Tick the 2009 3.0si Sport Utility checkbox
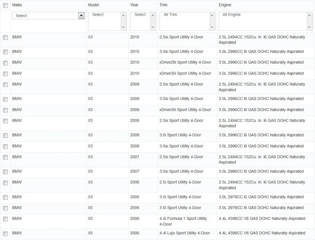This screenshot has width=315, height=240. (5, 99)
